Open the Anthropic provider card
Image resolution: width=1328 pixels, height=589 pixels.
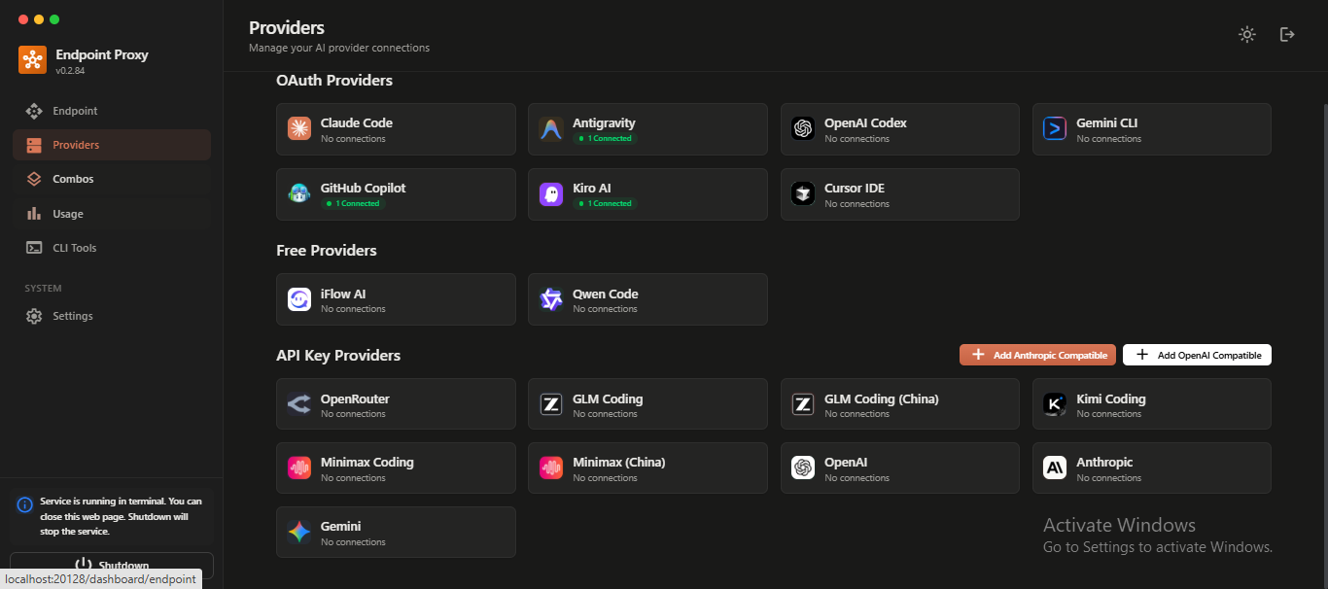coord(1151,468)
